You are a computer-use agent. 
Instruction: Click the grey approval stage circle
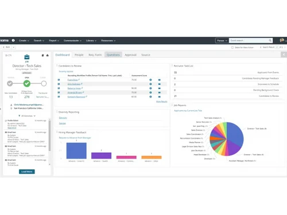(10, 84)
